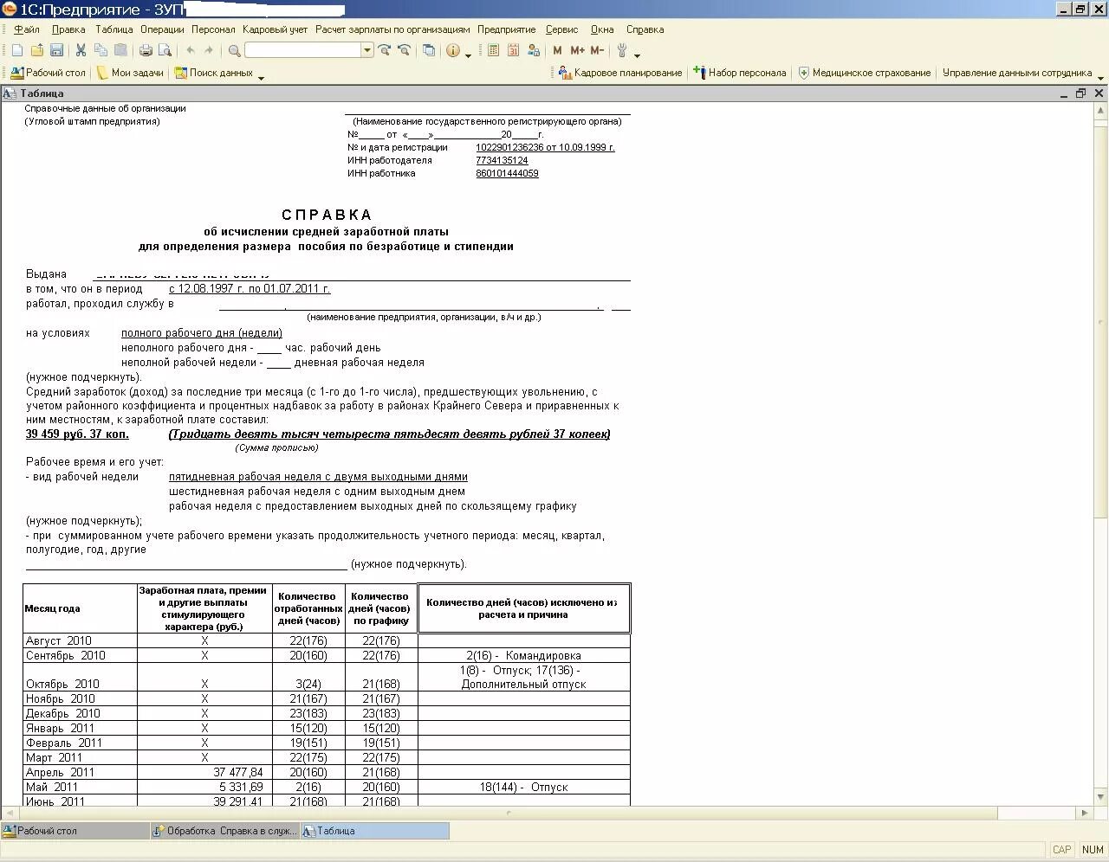The height and width of the screenshot is (862, 1109).
Task: Open Расчет зарплаты по организациям menu
Action: point(392,29)
